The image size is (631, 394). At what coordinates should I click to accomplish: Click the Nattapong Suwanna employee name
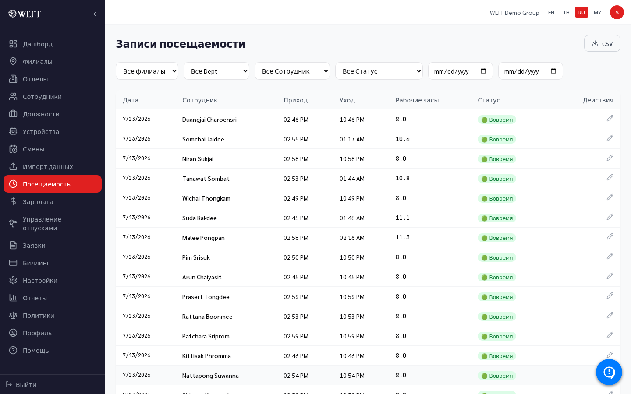pos(210,376)
